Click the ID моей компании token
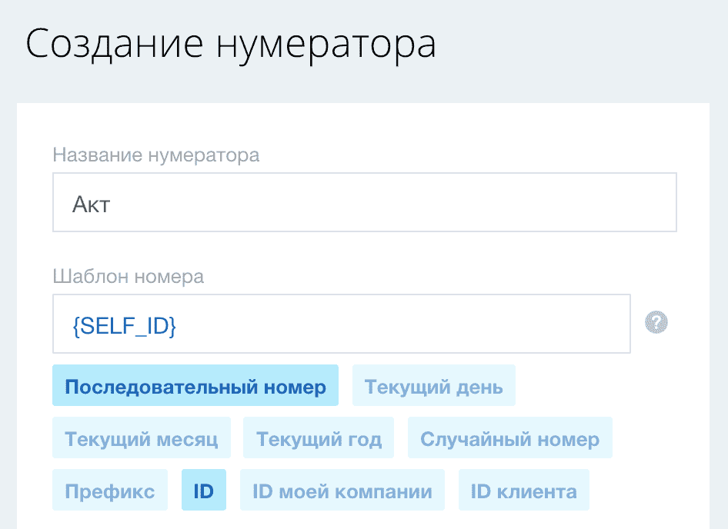The image size is (728, 529). coord(342,489)
